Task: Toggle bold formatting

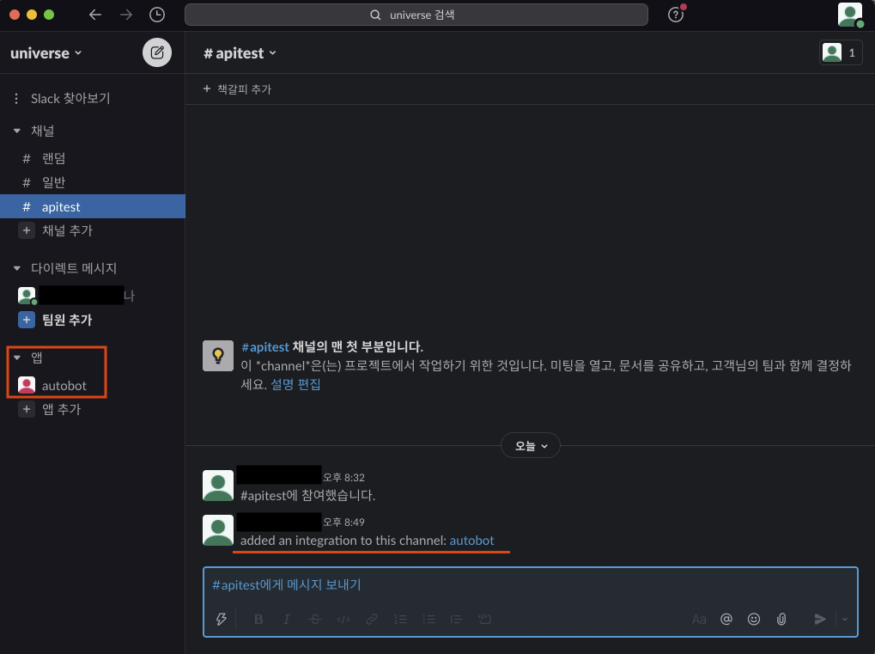Action: (x=258, y=619)
